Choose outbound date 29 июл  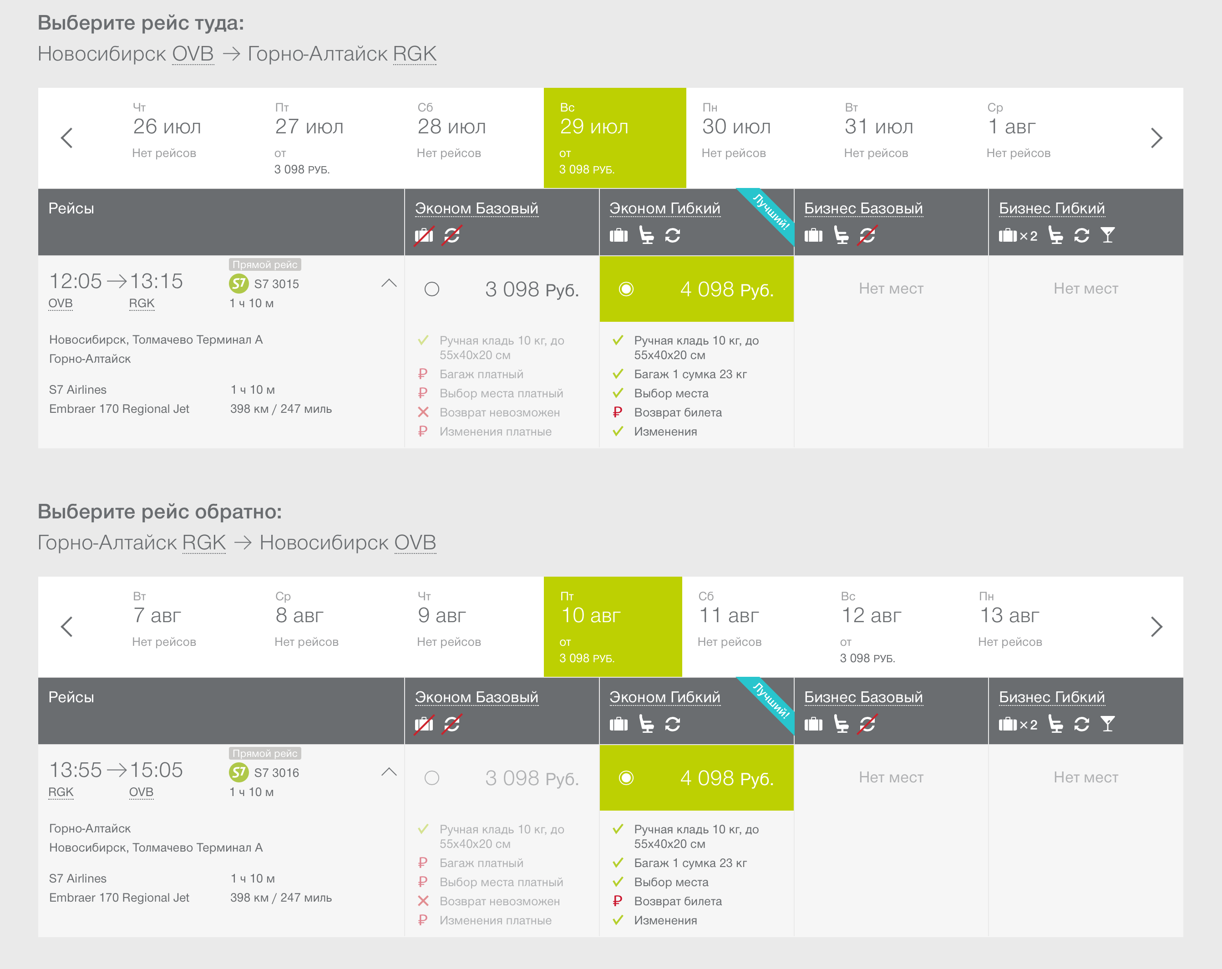[x=615, y=138]
